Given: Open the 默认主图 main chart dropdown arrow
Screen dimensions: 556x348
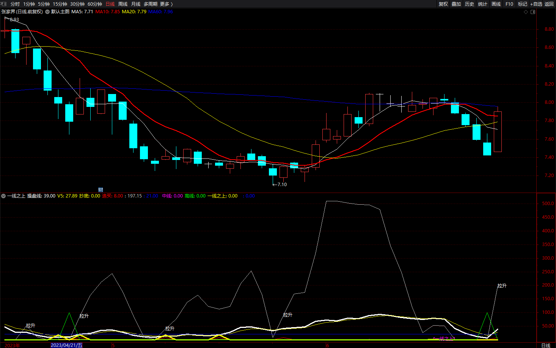Looking at the screenshot, I should (47, 12).
